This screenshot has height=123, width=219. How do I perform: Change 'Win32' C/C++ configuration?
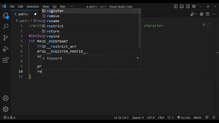[x=197, y=118]
